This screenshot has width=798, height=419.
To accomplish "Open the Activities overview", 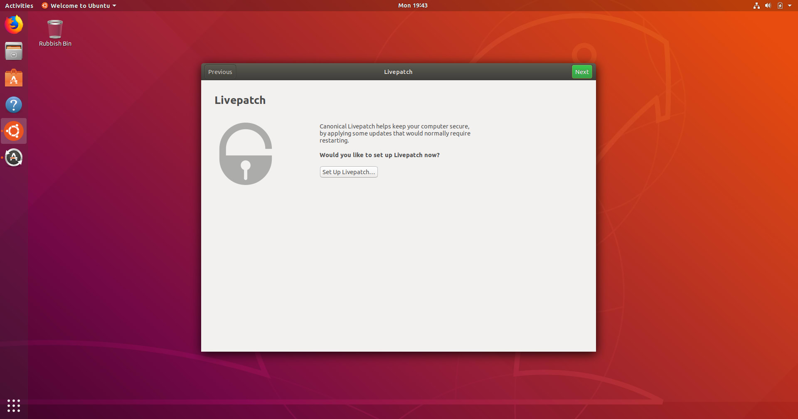I will coord(19,5).
